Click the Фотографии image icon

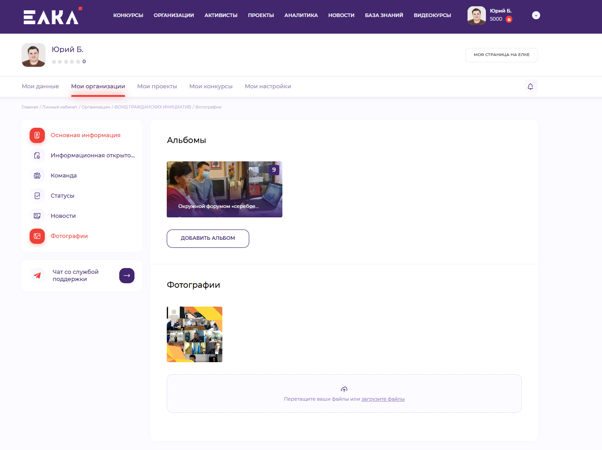(37, 236)
